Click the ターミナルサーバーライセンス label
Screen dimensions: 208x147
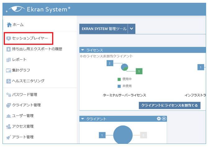[124, 95]
